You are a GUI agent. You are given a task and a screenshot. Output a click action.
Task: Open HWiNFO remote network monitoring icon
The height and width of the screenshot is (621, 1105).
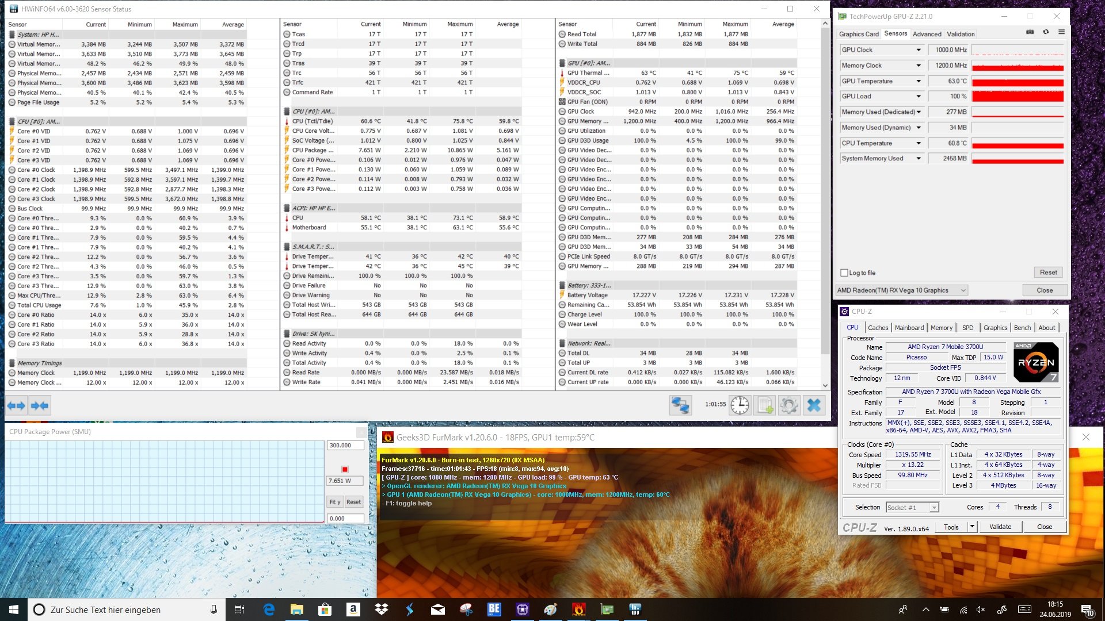[x=680, y=405]
